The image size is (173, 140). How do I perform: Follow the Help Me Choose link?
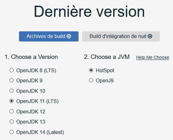pyautogui.click(x=153, y=57)
